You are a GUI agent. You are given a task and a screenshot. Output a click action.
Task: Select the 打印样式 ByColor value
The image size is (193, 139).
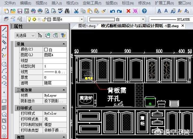55,113
